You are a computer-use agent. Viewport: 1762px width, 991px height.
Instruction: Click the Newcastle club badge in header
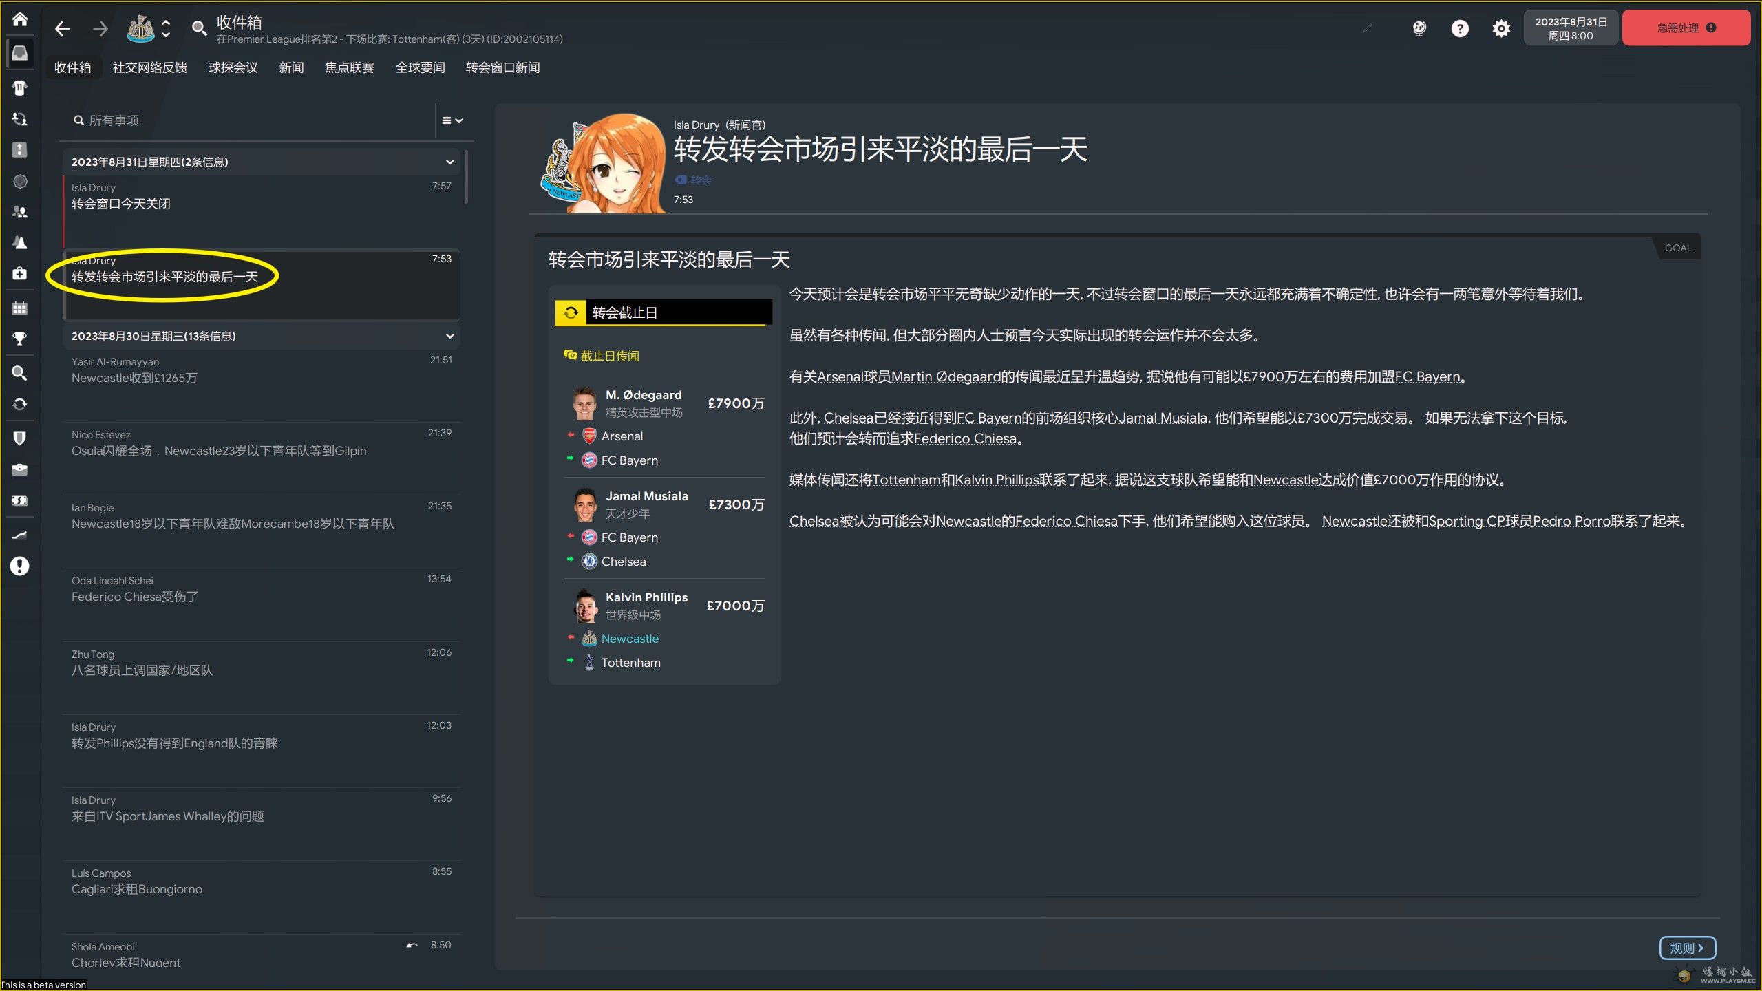(141, 28)
